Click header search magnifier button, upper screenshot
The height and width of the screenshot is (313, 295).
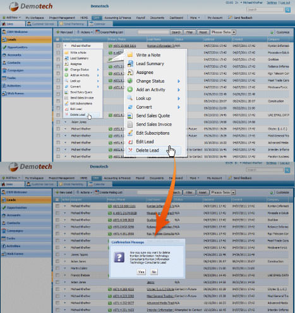pos(287,9)
